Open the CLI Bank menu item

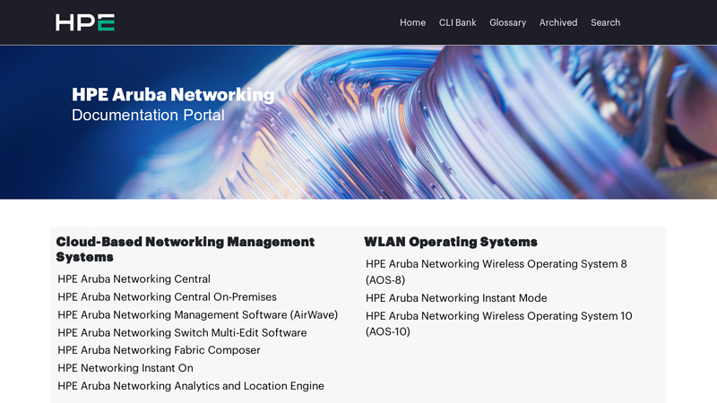click(x=457, y=22)
